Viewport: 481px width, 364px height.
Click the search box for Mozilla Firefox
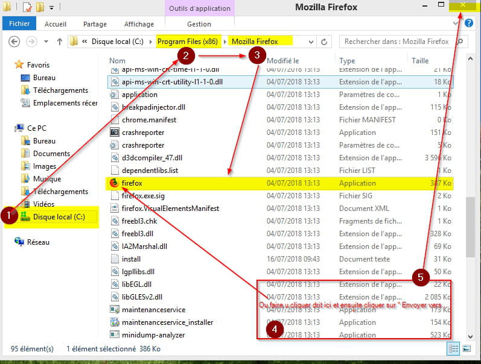click(403, 42)
